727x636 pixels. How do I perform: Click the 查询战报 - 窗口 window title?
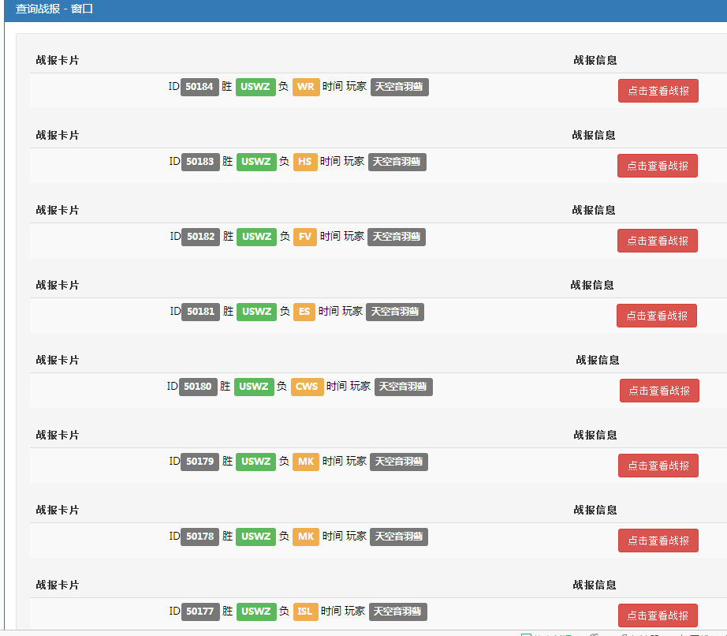click(x=54, y=9)
